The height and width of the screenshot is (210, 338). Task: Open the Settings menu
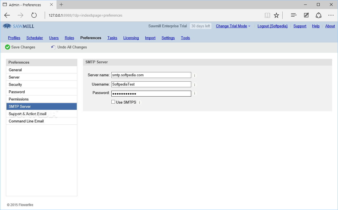click(x=168, y=38)
